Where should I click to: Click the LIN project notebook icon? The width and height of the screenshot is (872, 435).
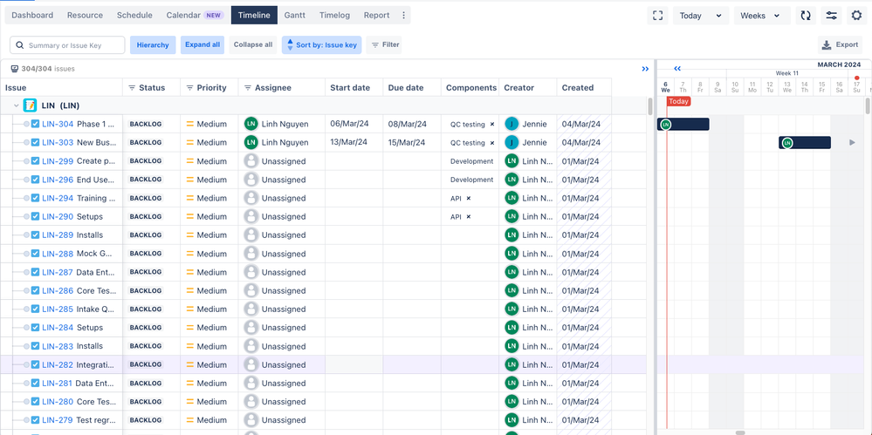click(30, 105)
